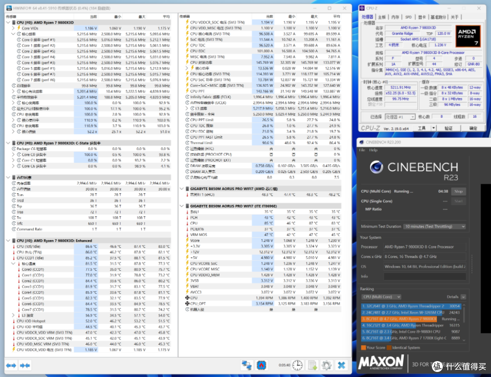Click the lightning icon beside CPU PPT row
The image size is (491, 377).
click(187, 91)
